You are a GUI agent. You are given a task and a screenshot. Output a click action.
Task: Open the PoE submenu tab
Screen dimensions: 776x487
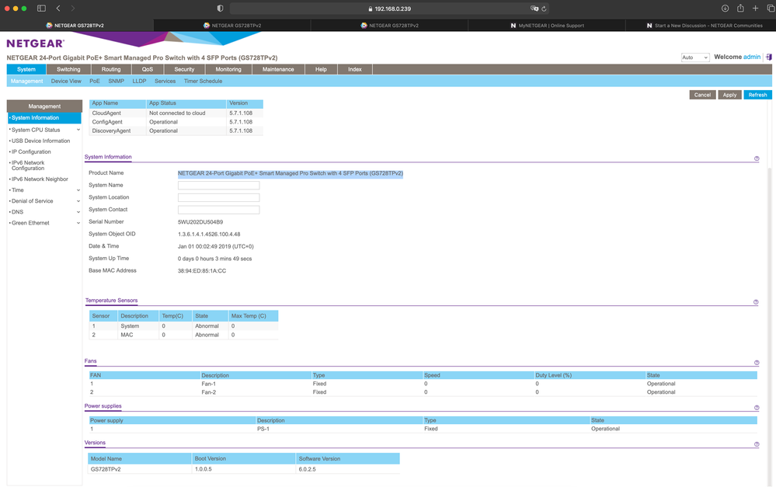click(x=95, y=81)
